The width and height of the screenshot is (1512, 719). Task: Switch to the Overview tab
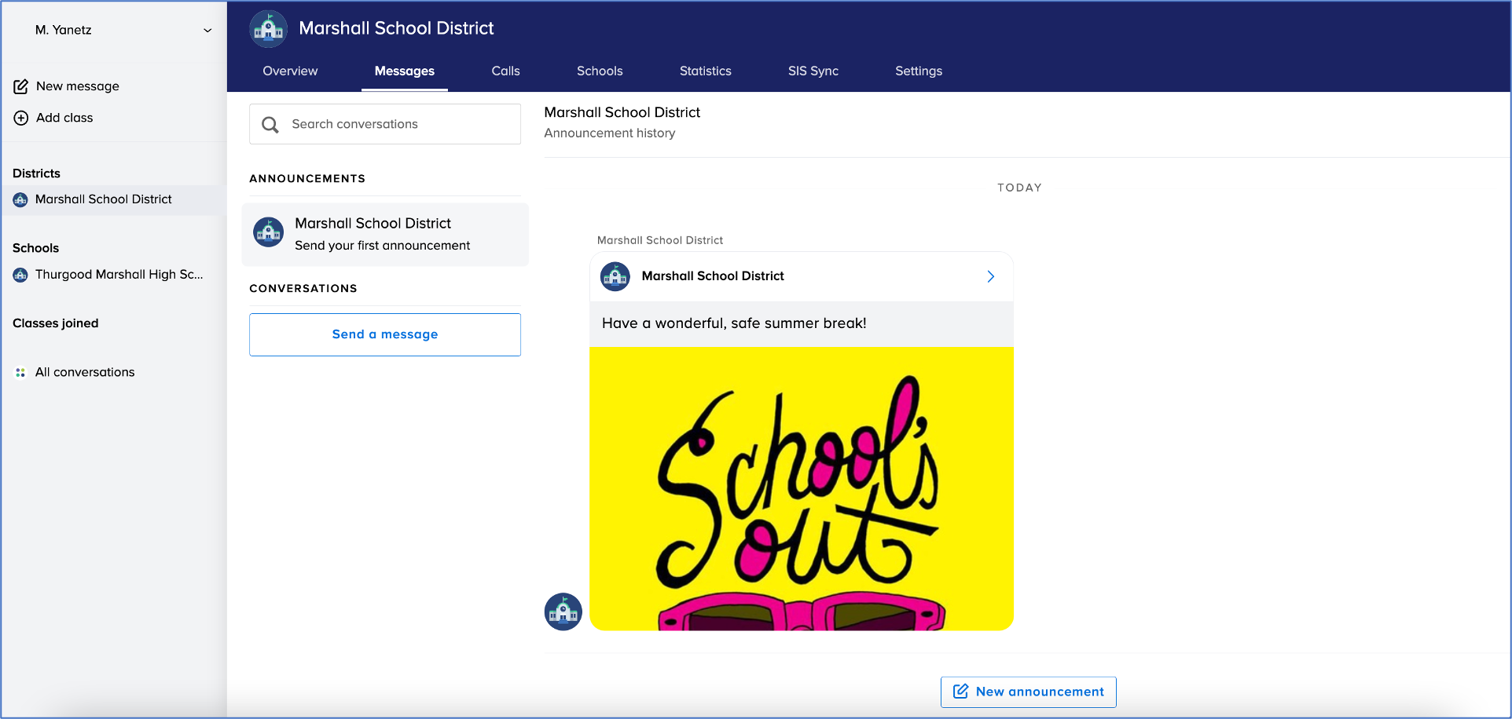point(290,71)
